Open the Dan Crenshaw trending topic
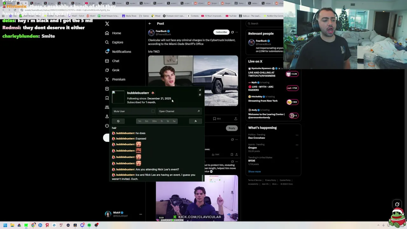Viewport: 407px width, 229px height. click(256, 138)
